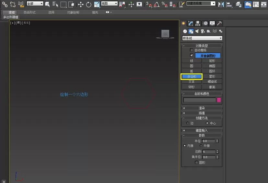This screenshot has width=268, height=183.
Task: Toggle the Percent Snap icon
Action: point(164,5)
